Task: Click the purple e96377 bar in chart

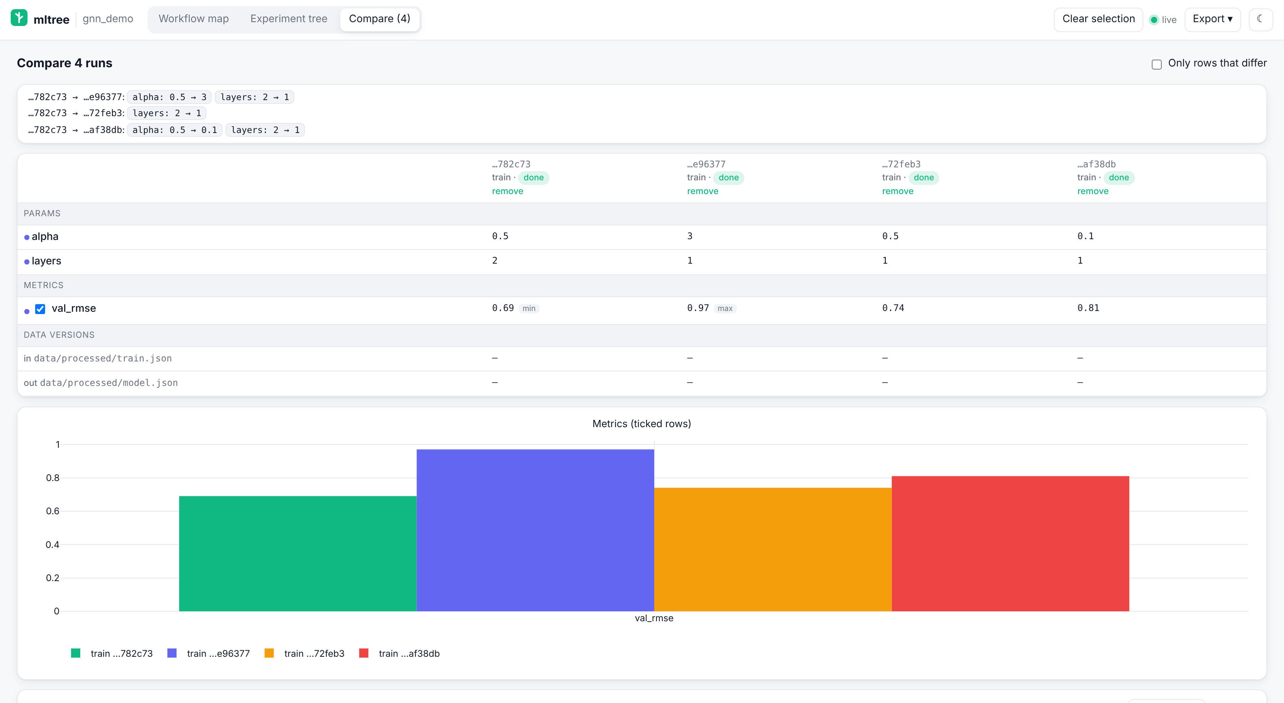Action: coord(535,530)
